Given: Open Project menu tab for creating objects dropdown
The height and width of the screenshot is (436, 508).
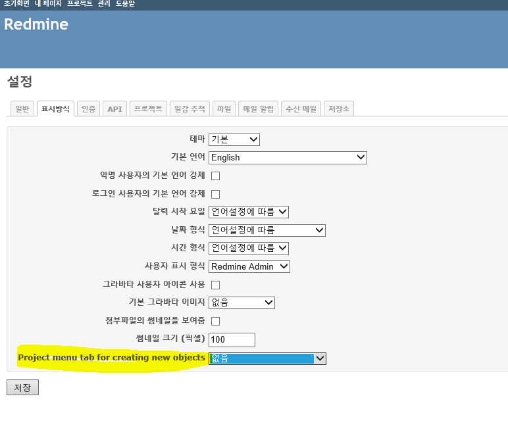Looking at the screenshot, I should 267,358.
